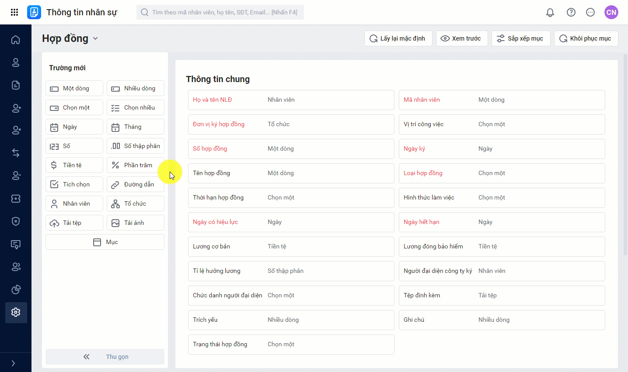Click the Lấy lại mặc định button

click(398, 38)
